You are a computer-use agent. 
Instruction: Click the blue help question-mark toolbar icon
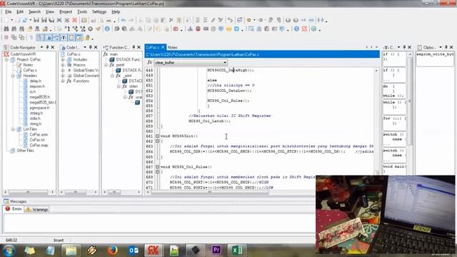pyautogui.click(x=296, y=29)
